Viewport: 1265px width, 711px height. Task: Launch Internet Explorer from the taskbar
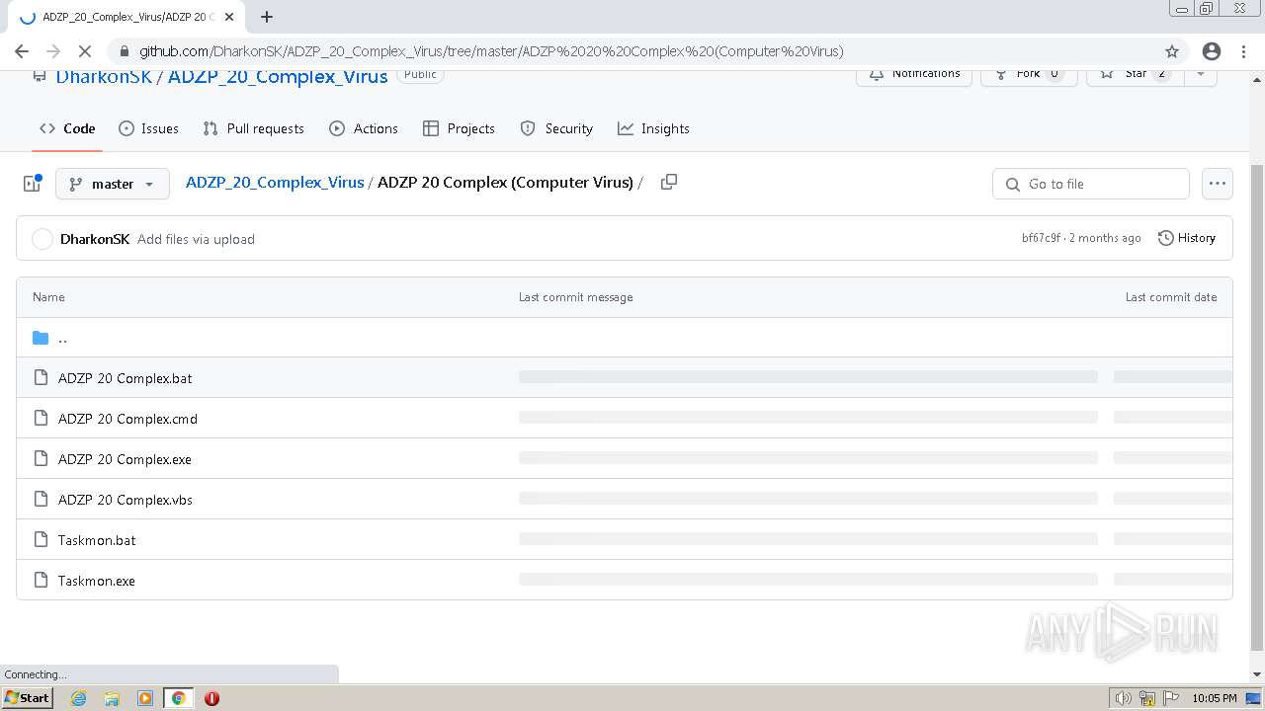pyautogui.click(x=78, y=698)
